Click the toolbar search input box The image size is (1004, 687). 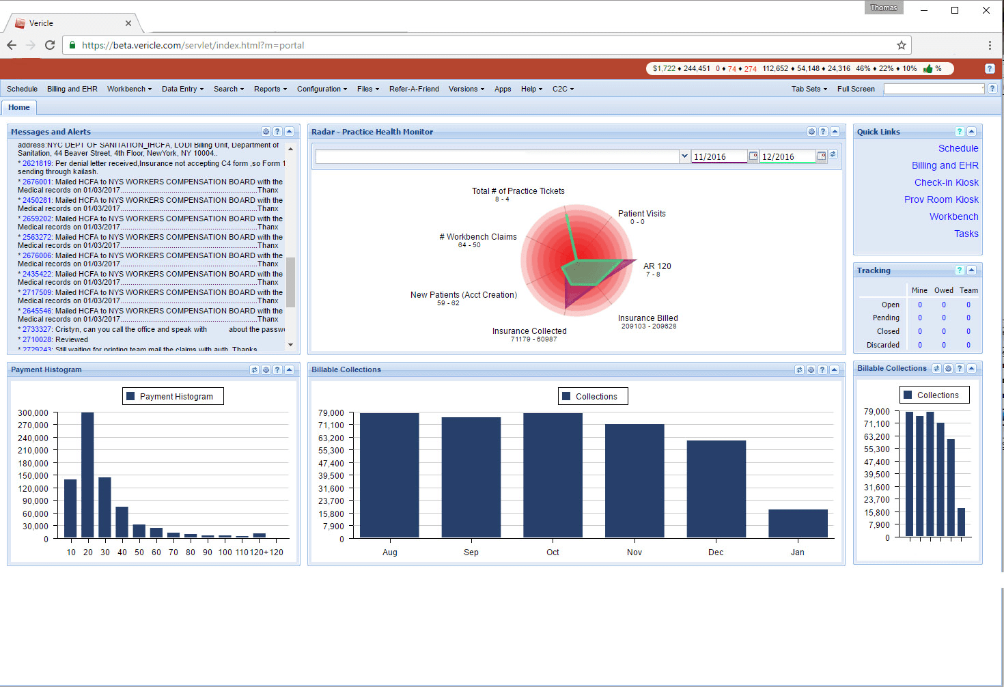tap(934, 89)
